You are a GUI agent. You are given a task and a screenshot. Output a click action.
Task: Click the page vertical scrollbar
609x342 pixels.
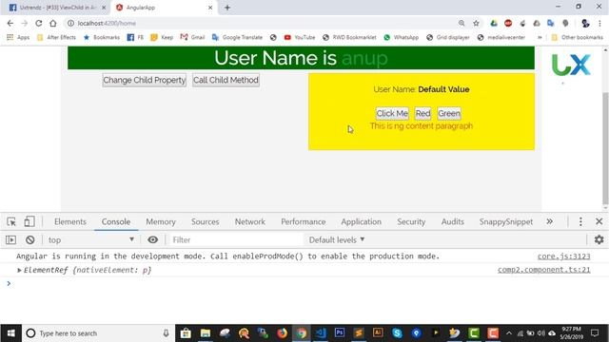click(605, 149)
